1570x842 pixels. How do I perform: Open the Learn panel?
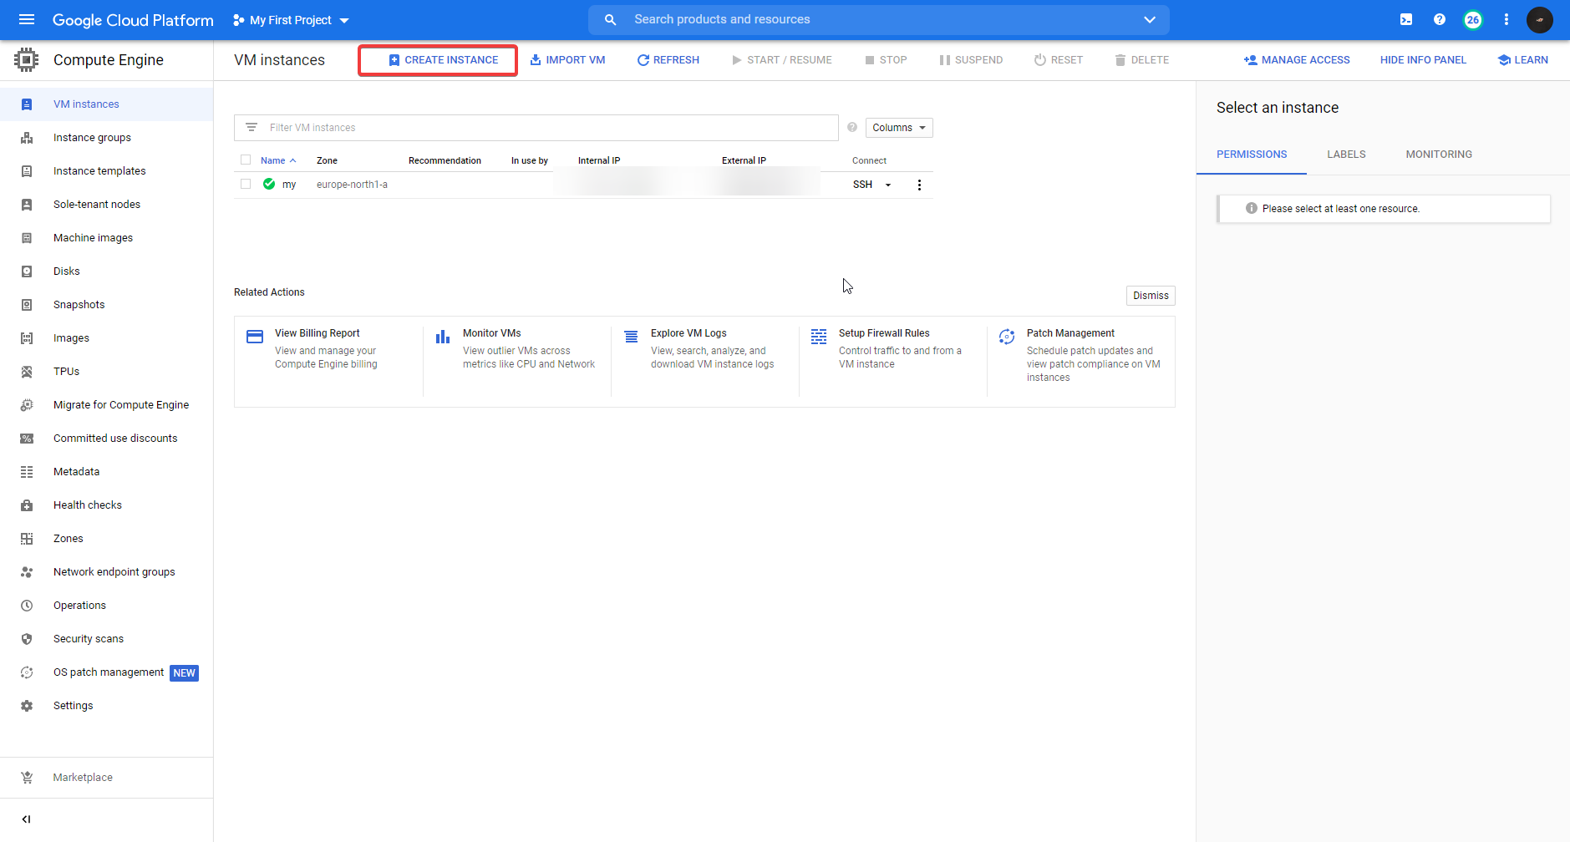[x=1523, y=60]
